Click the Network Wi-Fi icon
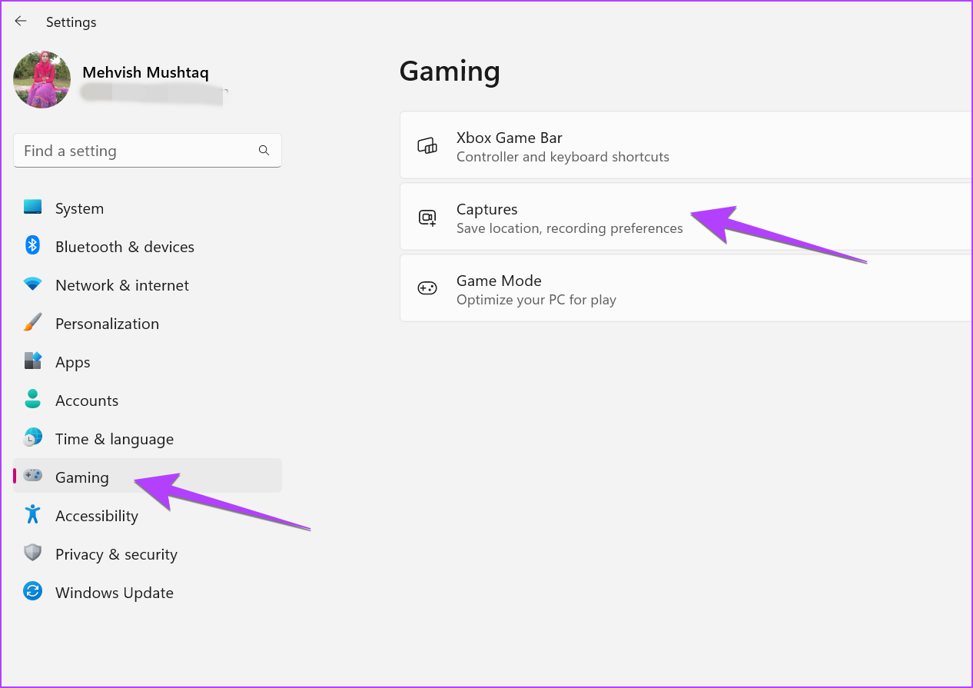 (32, 284)
